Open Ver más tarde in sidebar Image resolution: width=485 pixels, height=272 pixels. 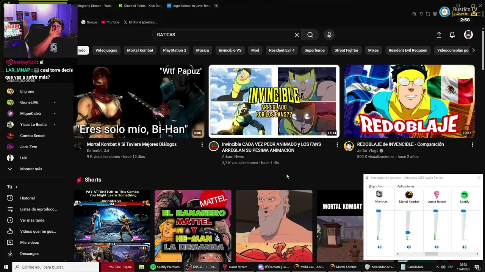(32, 220)
